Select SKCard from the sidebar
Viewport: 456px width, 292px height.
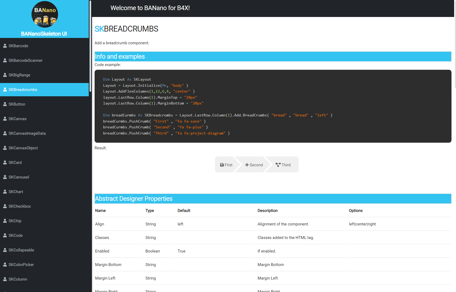[x=15, y=162]
